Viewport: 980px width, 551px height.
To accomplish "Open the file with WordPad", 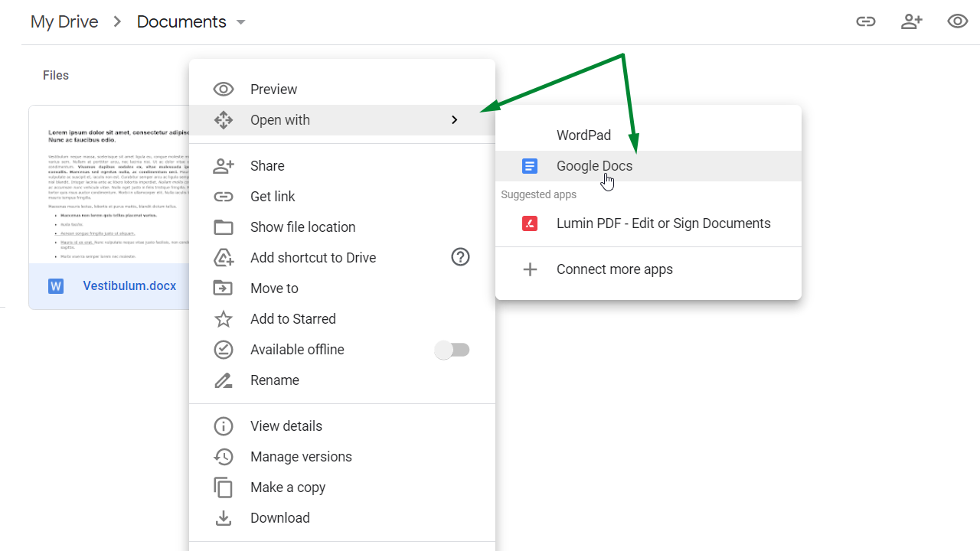I will (648, 135).
